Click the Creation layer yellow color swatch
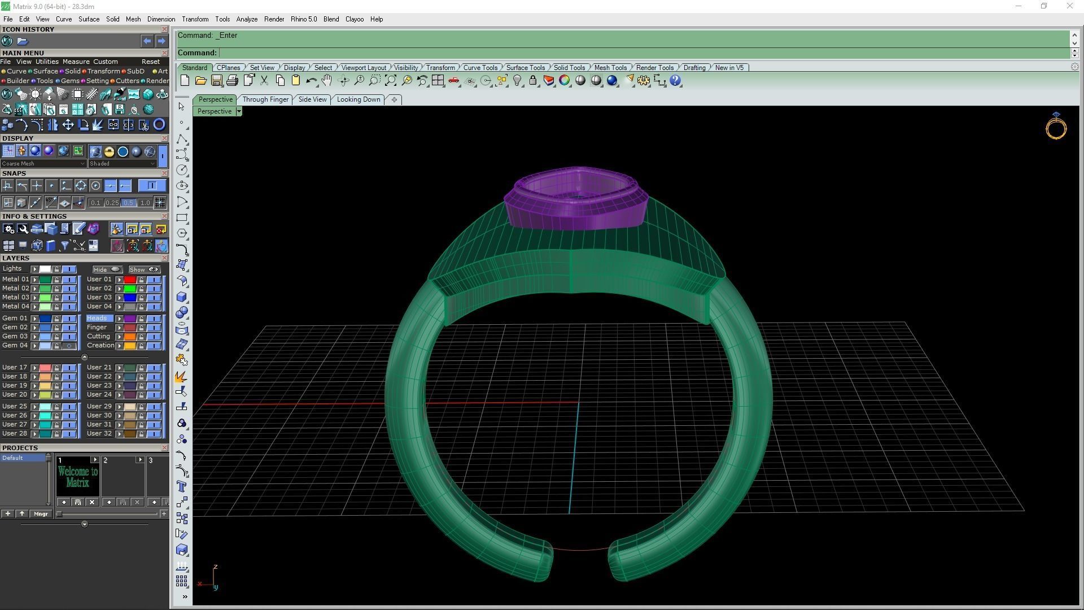The width and height of the screenshot is (1084, 610). click(x=130, y=346)
